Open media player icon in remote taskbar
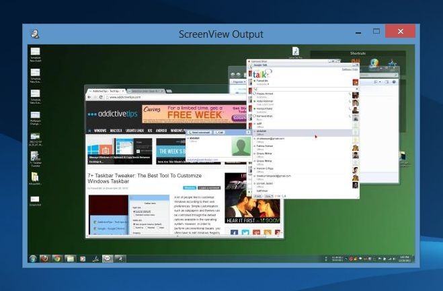Viewport: 443px width, 291px height. [x=83, y=259]
